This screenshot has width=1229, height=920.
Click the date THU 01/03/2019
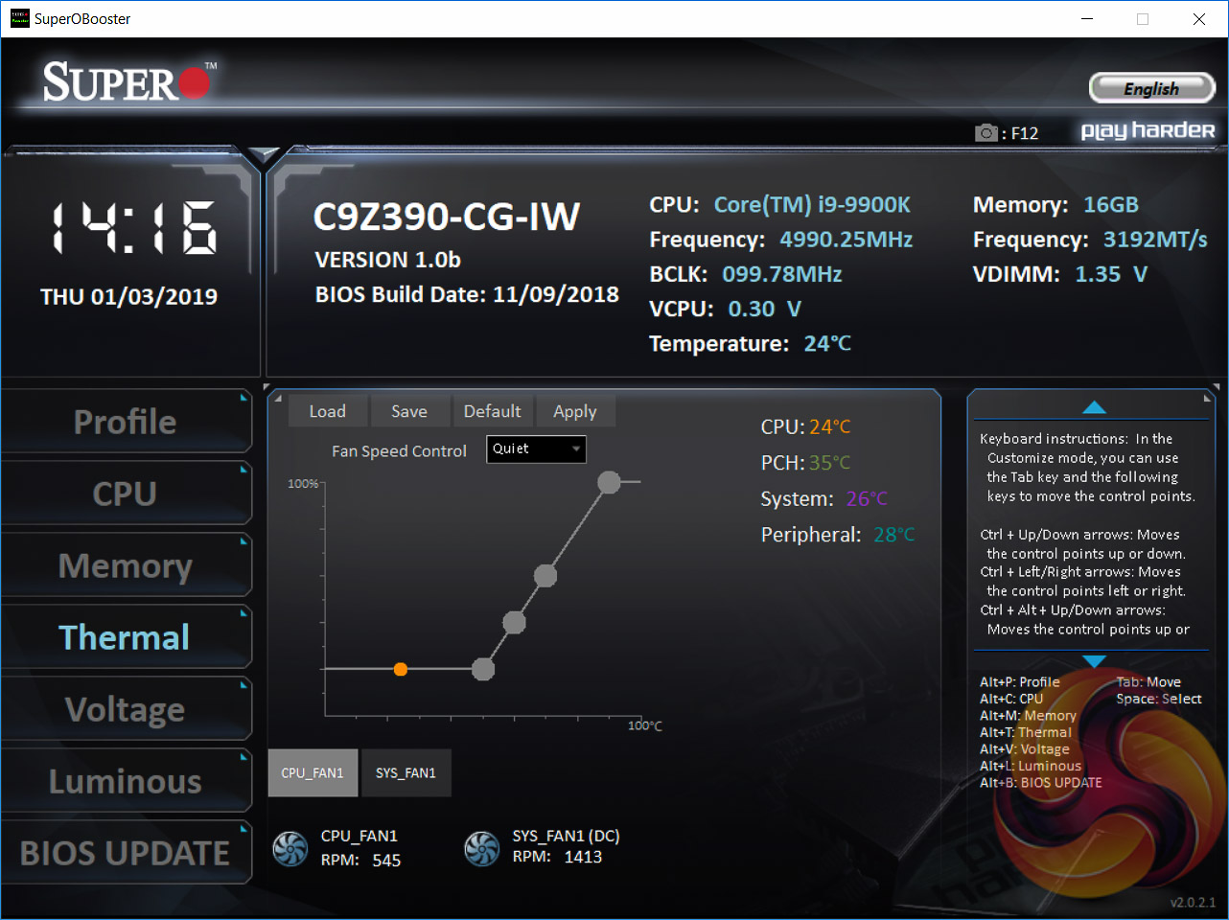[128, 297]
